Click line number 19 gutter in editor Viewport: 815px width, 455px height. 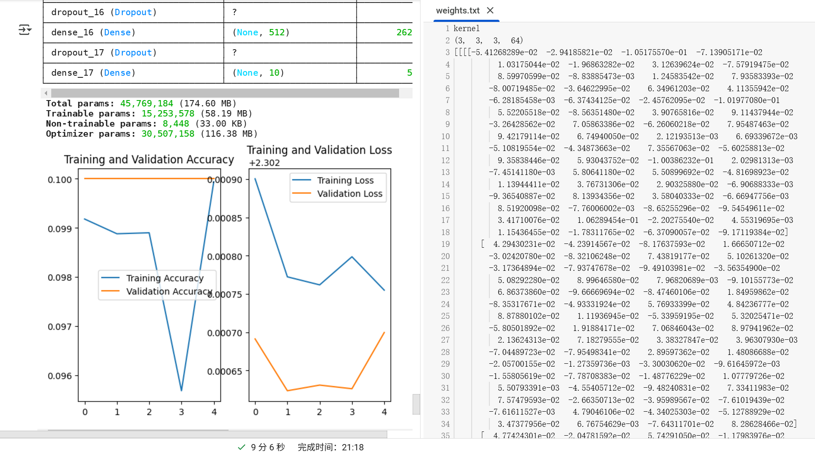(445, 244)
